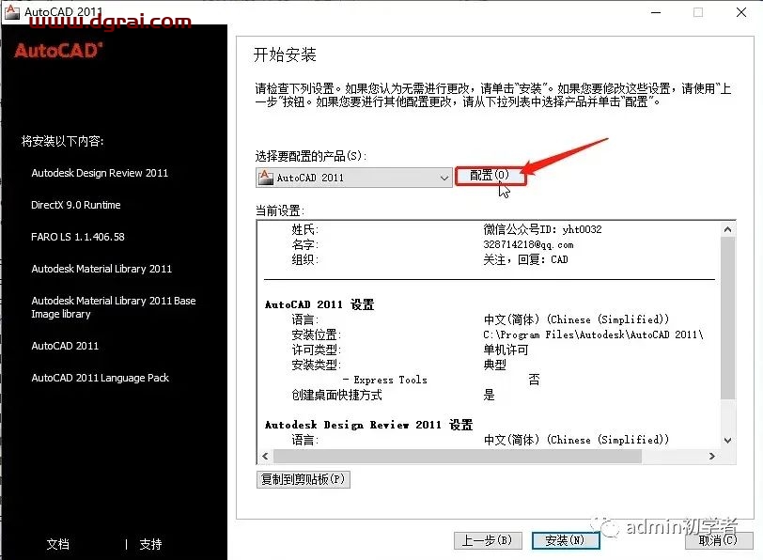Click 'AutoCAD 2011 设置' section heading

pyautogui.click(x=319, y=304)
